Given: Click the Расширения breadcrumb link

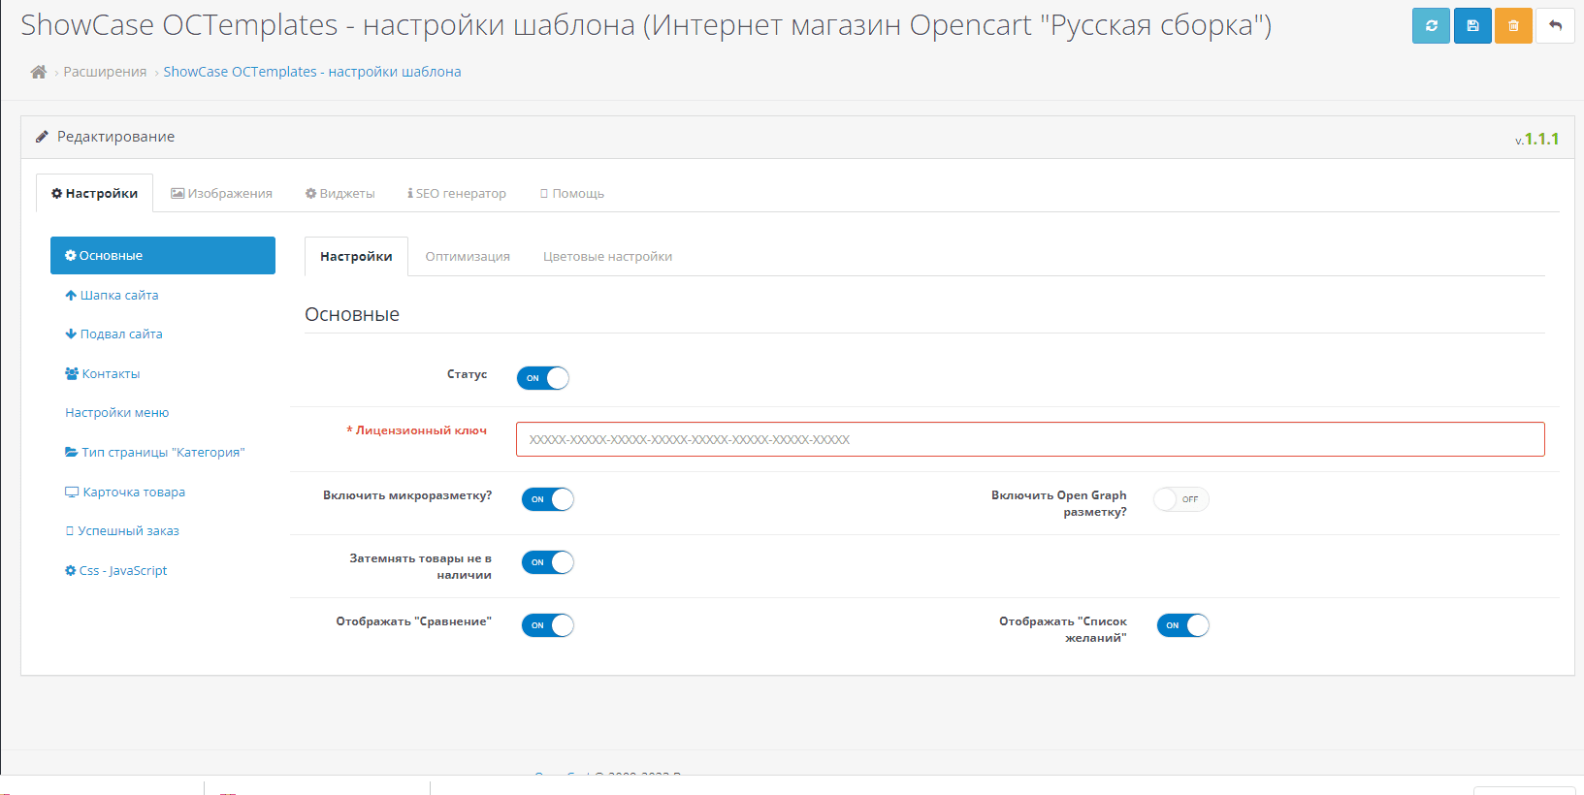Looking at the screenshot, I should (105, 72).
